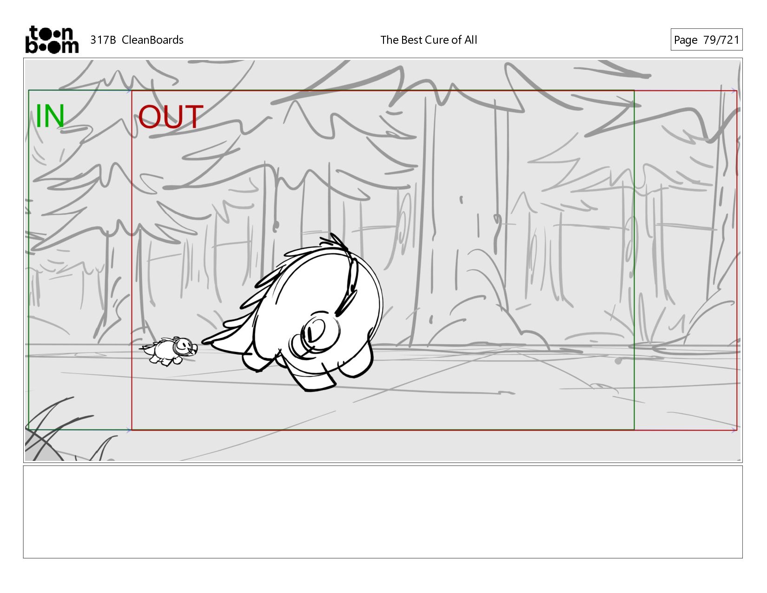Select the title 'The Best Cure of All'
The image size is (767, 593).
[x=429, y=40]
